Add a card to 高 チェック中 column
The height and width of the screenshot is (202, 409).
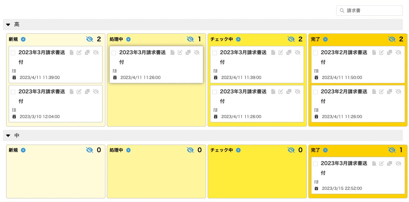click(x=238, y=39)
